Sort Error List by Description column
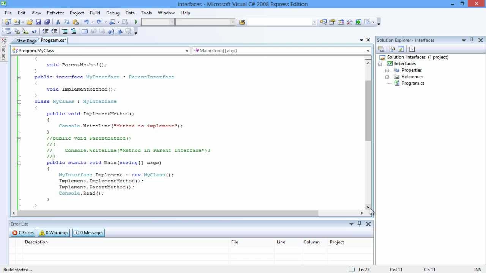 (126, 242)
